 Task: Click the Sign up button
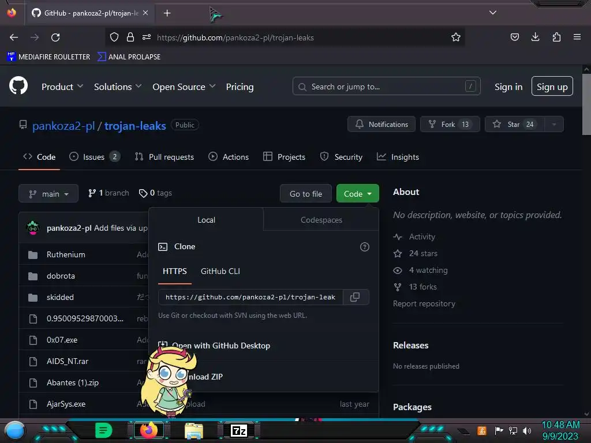[x=552, y=87]
